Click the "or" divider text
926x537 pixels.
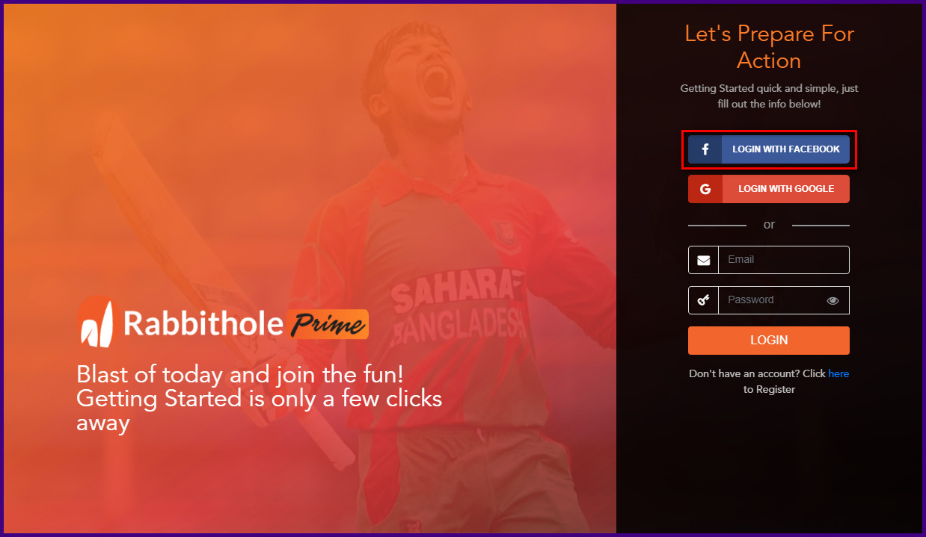pyautogui.click(x=769, y=225)
